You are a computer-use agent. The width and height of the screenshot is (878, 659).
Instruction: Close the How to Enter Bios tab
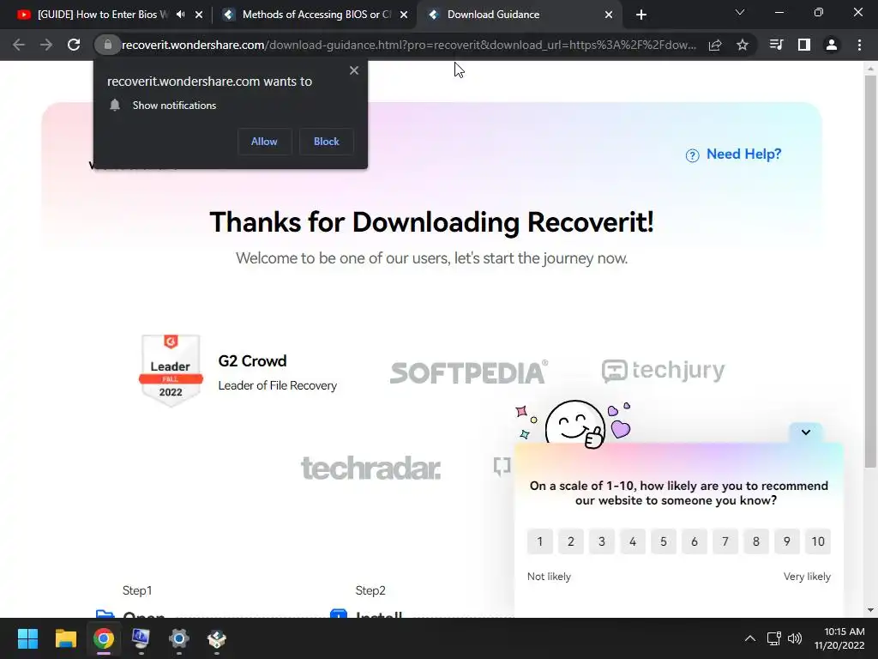click(199, 15)
